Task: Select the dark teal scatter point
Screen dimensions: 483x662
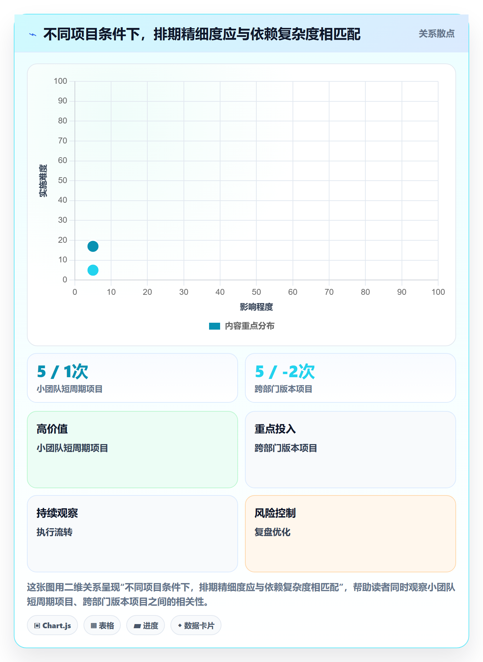Action: click(93, 246)
